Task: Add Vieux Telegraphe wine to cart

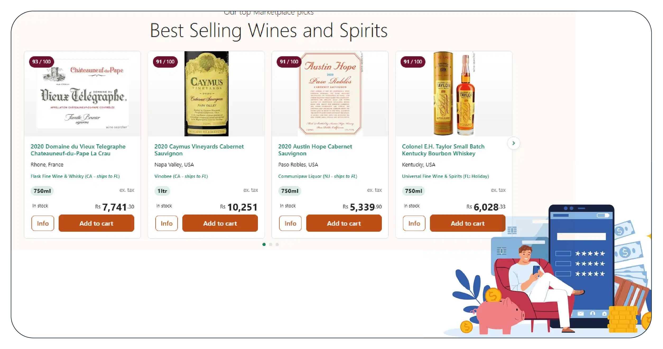Action: tap(96, 224)
